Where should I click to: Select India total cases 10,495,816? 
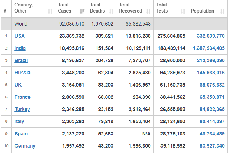tap(72, 48)
